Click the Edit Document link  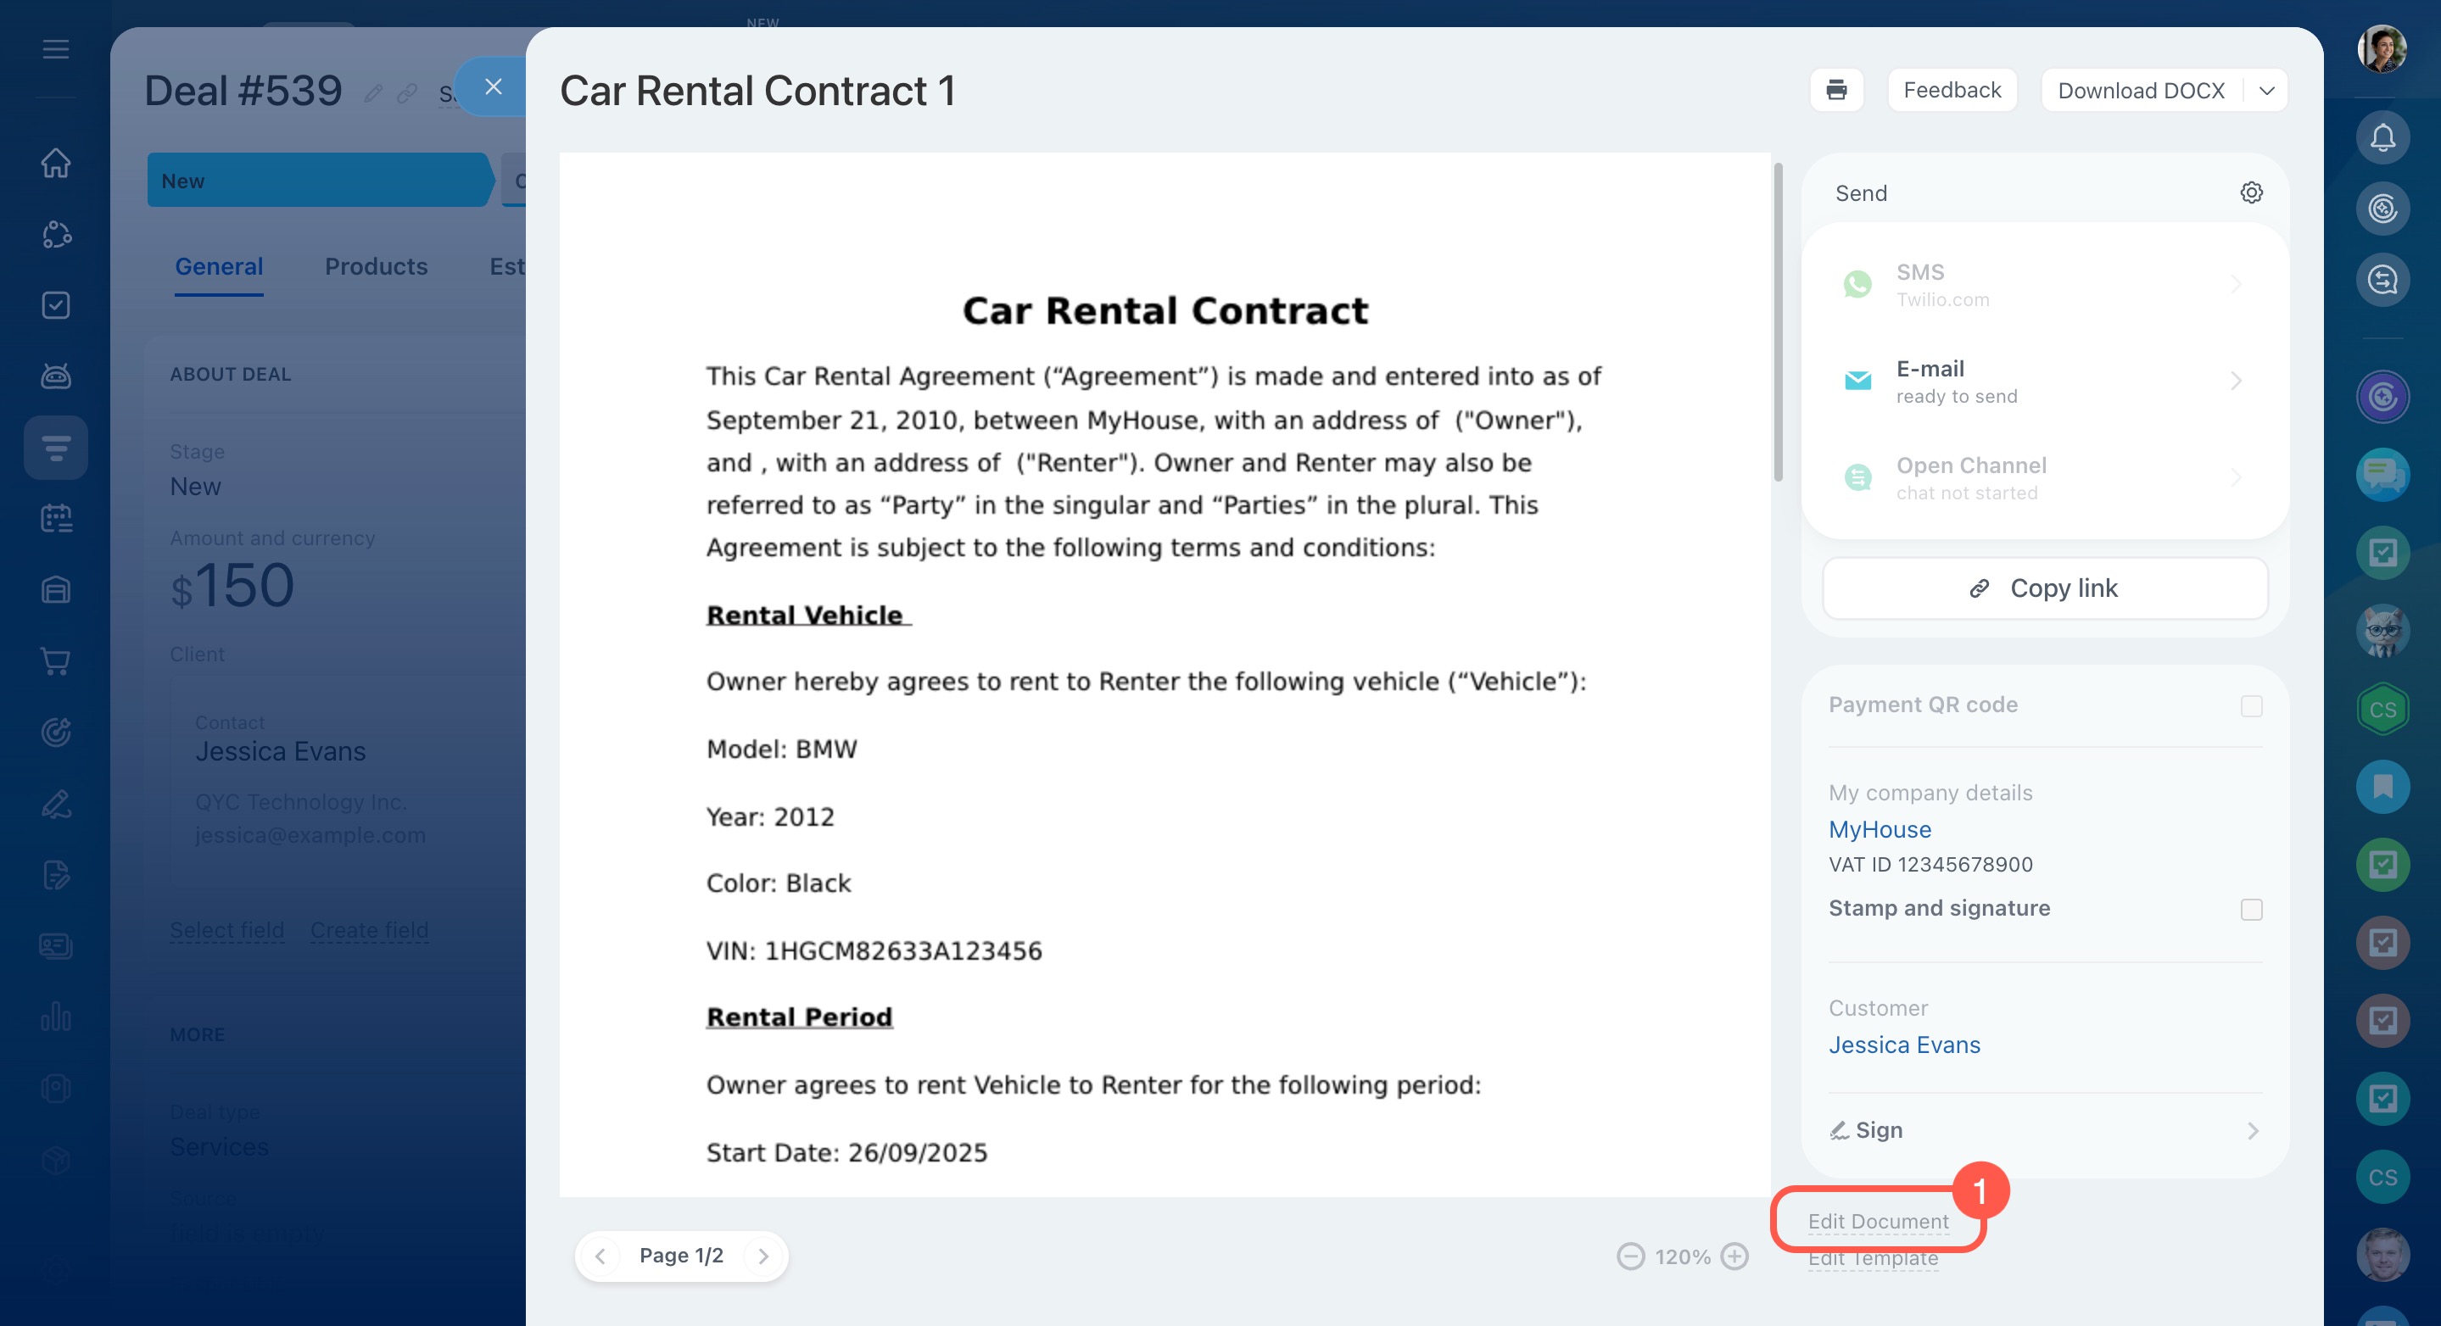(1877, 1222)
